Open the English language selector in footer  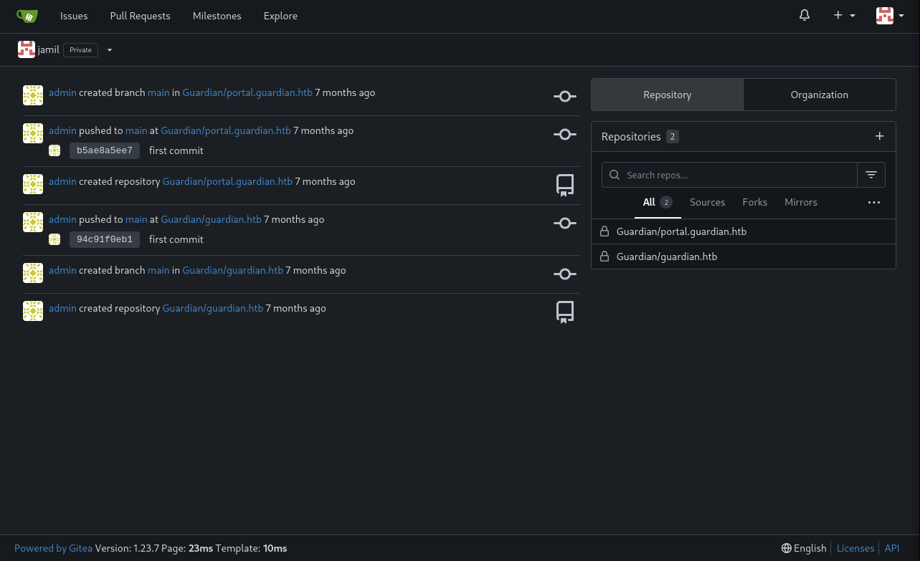804,548
